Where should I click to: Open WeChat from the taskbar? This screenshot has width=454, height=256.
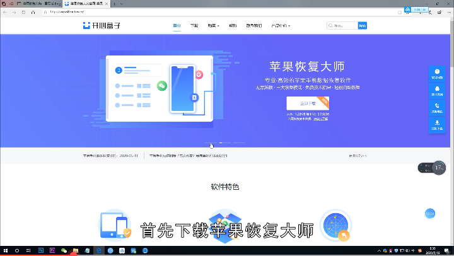click(x=64, y=250)
